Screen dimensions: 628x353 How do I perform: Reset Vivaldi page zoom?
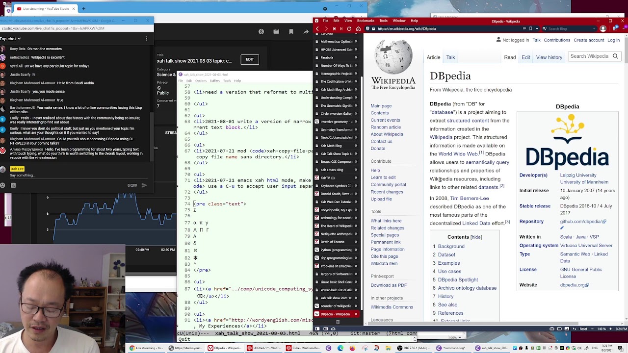583,328
